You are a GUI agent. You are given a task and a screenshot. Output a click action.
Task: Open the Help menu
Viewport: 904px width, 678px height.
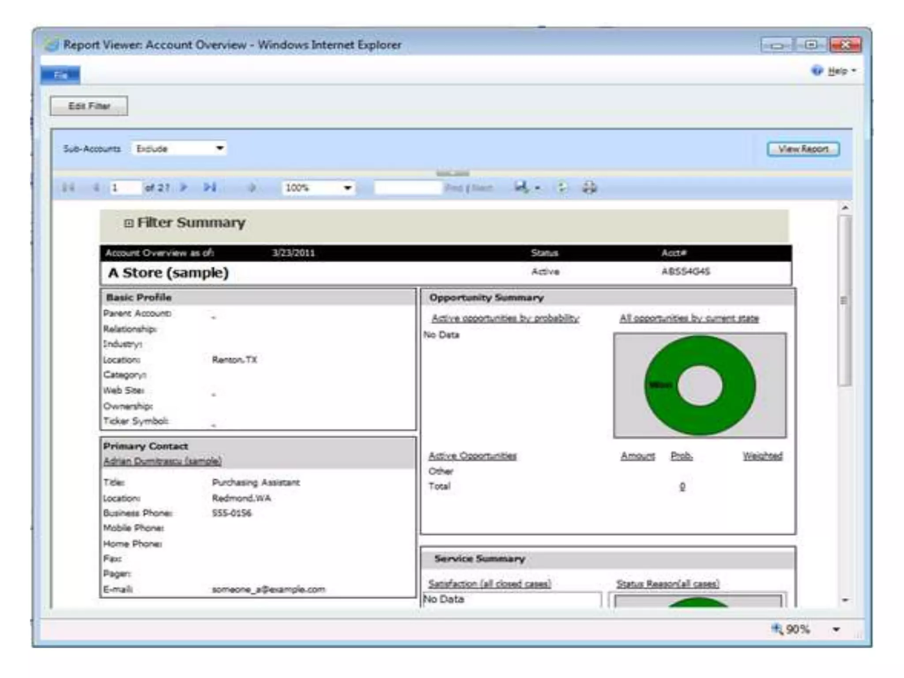842,71
